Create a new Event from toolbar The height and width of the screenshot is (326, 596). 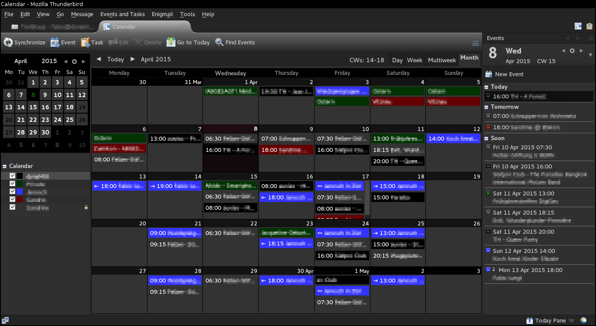point(55,42)
